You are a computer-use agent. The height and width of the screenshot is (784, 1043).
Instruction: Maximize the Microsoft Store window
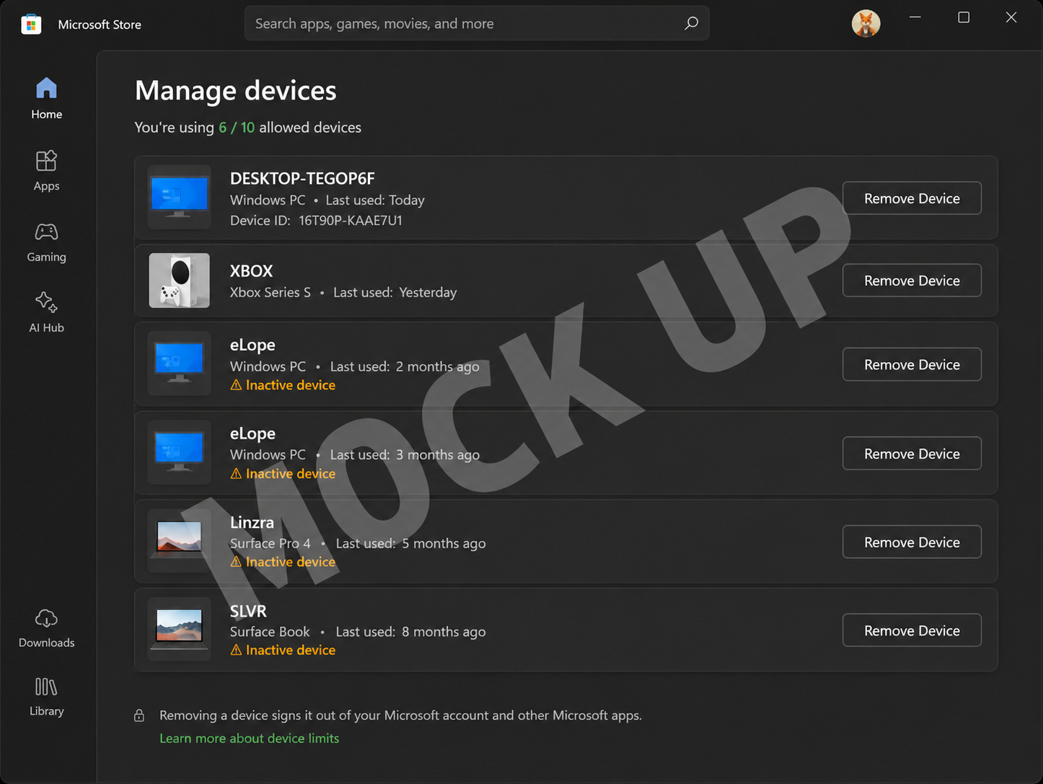[964, 17]
